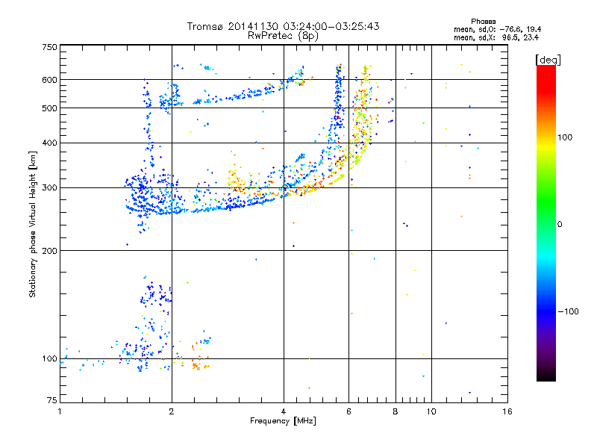Screen dimensions: 597x448
Task: Click the Frequency [MHz] x-axis label
Action: 283,421
